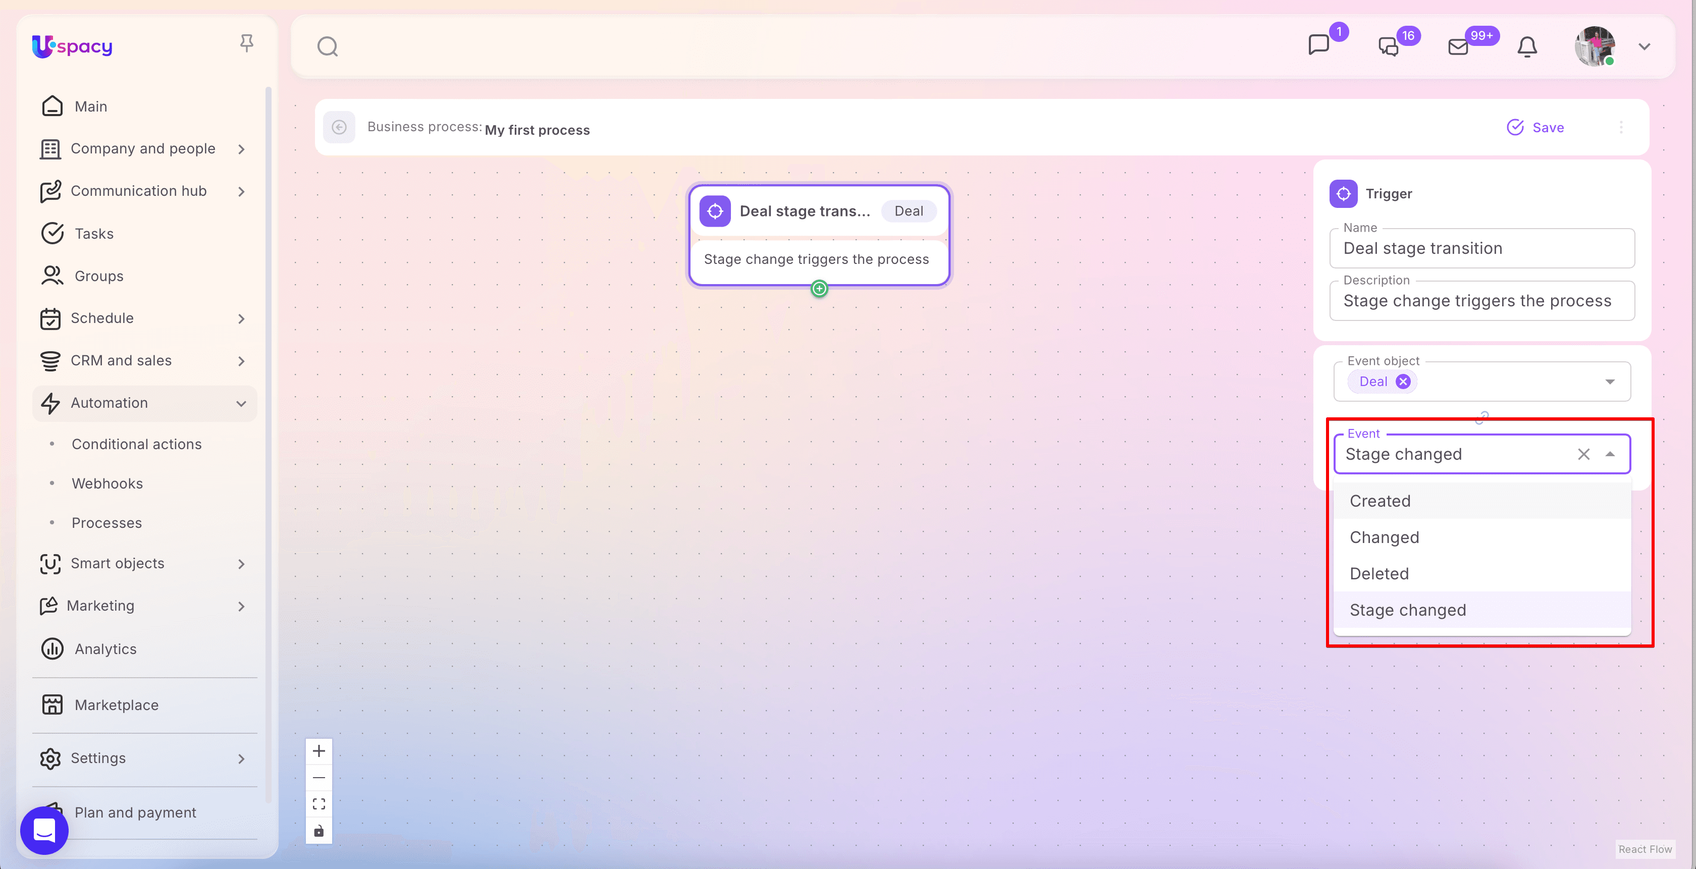Screen dimensions: 1696x869
Task: Click the trigger Name input field
Action: (1481, 248)
